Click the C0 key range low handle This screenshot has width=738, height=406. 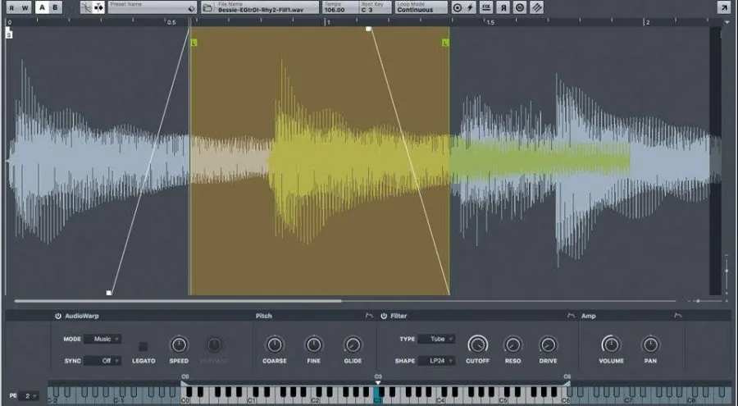(x=184, y=383)
